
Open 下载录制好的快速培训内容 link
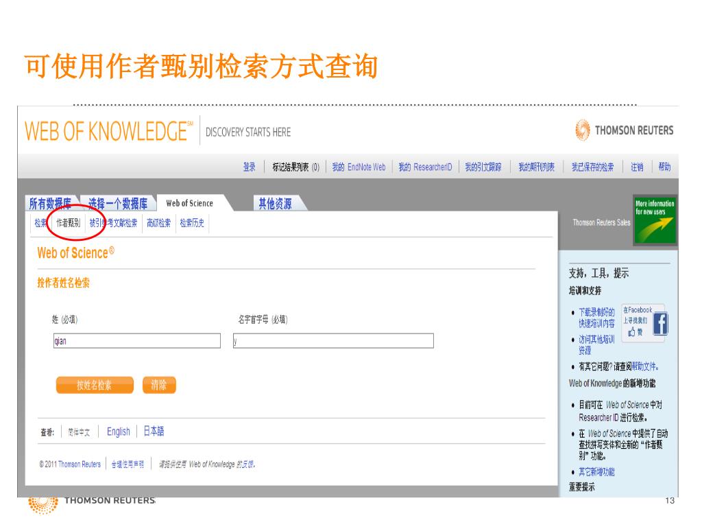click(596, 318)
